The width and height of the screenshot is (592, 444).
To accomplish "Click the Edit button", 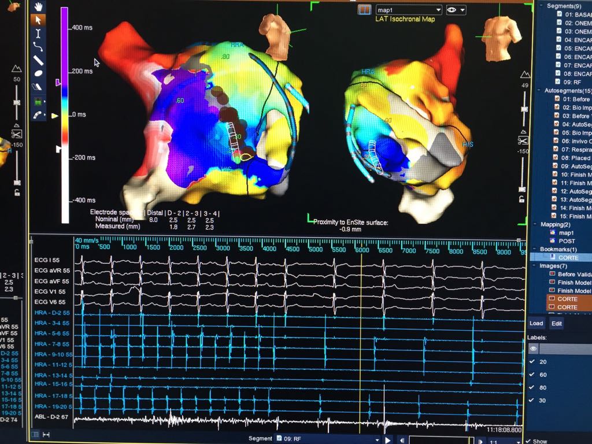I will pos(556,323).
